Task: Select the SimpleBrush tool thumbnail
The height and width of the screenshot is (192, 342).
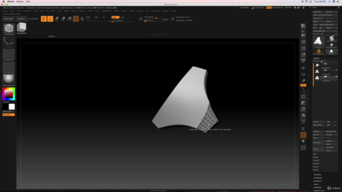Action: 318,52
